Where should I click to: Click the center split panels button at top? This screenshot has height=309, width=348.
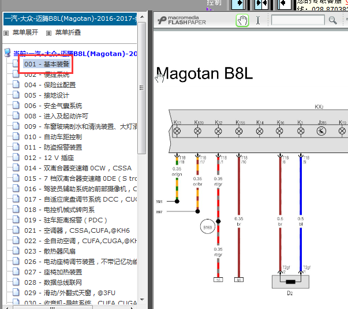[261, 4]
